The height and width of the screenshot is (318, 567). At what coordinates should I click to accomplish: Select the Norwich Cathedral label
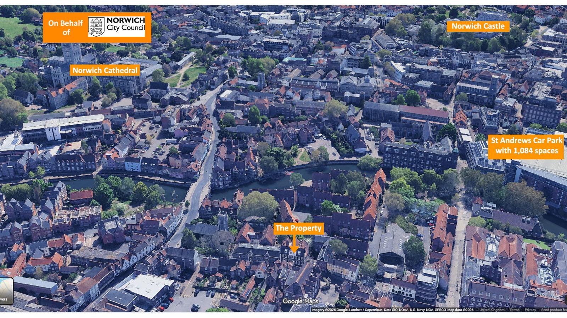click(105, 70)
